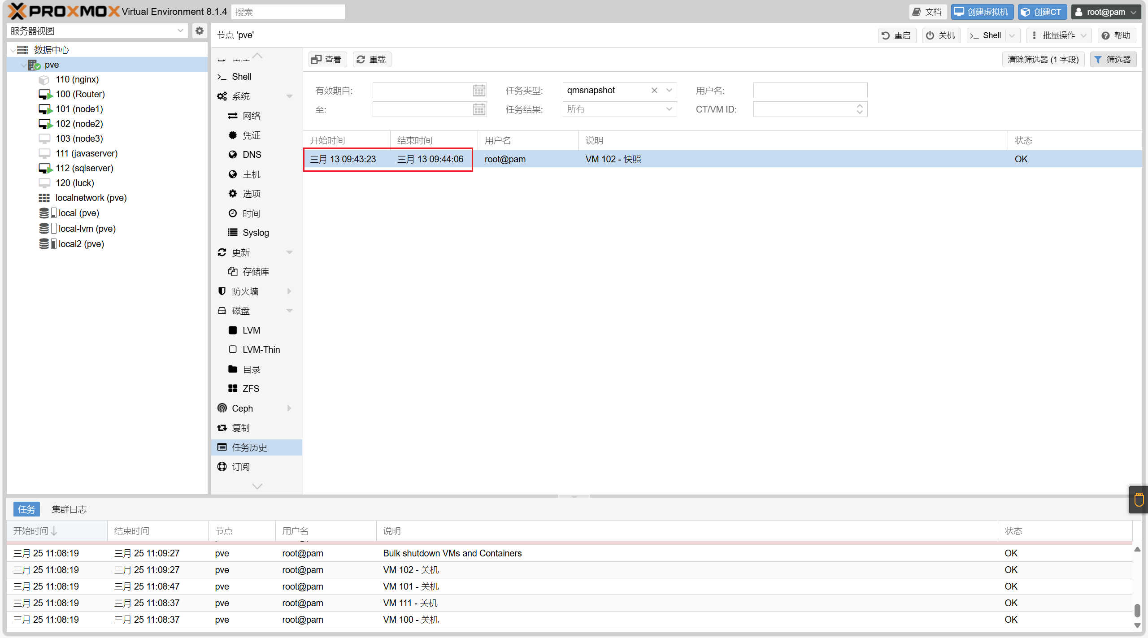Open 目录 directory page
This screenshot has width=1148, height=638.
click(x=251, y=369)
